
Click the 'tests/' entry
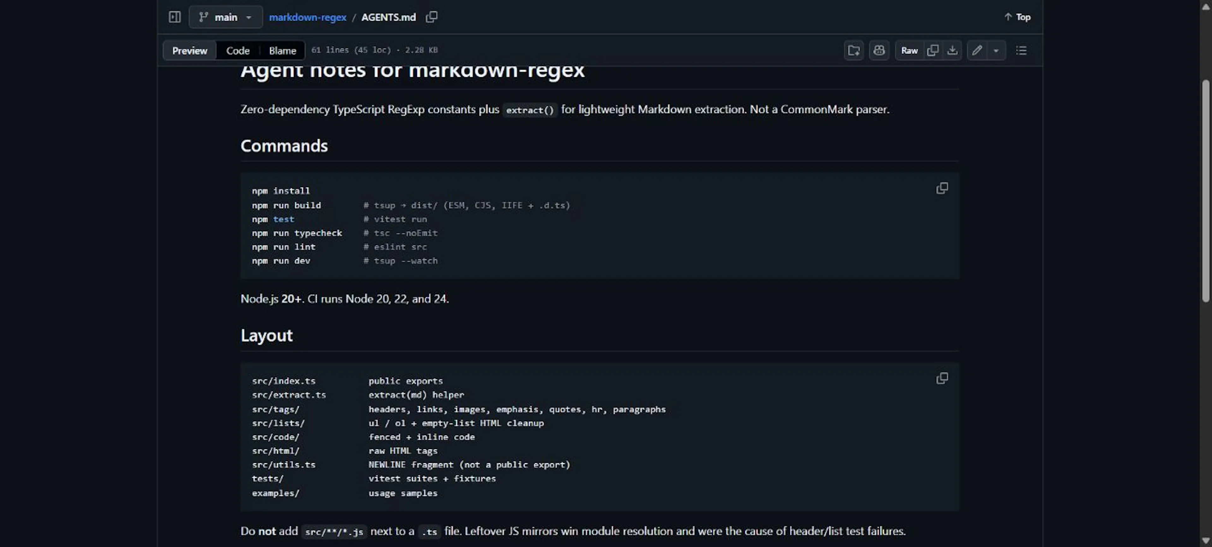[268, 478]
